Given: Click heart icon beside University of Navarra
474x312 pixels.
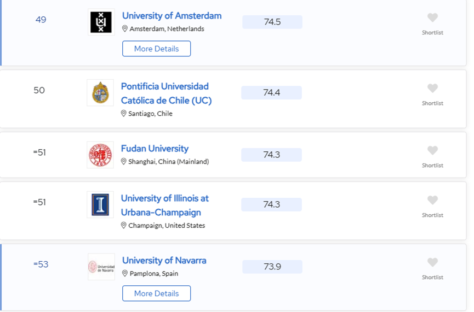Looking at the screenshot, I should coord(432,263).
